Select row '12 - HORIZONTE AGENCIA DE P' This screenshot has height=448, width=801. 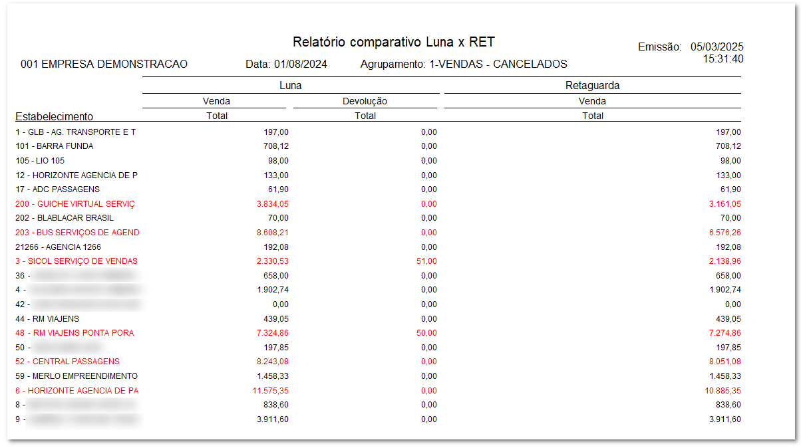point(378,175)
